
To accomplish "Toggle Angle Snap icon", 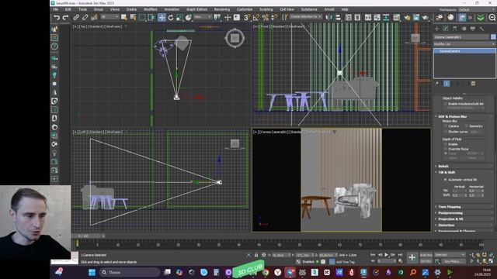I will point(256,17).
